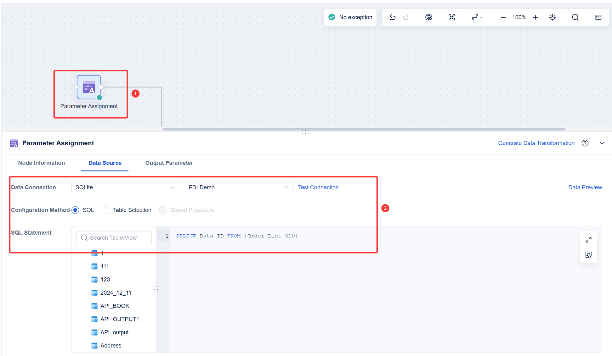Click the 100% zoom level value
The height and width of the screenshot is (356, 612).
[519, 17]
